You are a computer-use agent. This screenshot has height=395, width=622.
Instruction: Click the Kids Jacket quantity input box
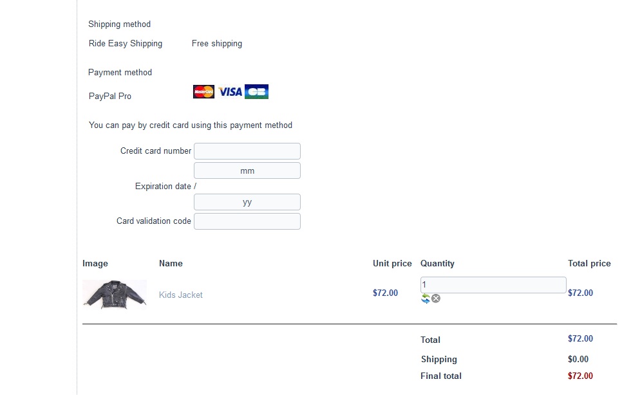coord(493,285)
